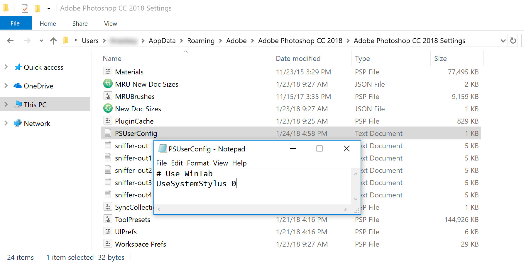This screenshot has width=524, height=263.
Task: Click the MRU New Doc Sizes JSON icon
Action: tap(108, 84)
